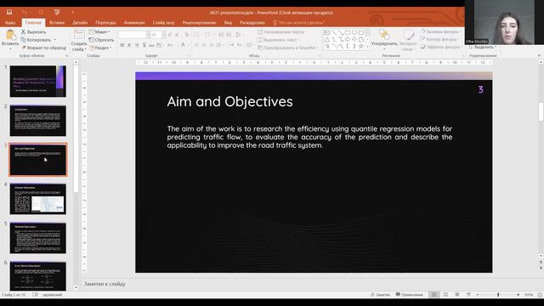Open the Раздел section dropdown
The height and width of the screenshot is (306, 544).
coord(100,48)
